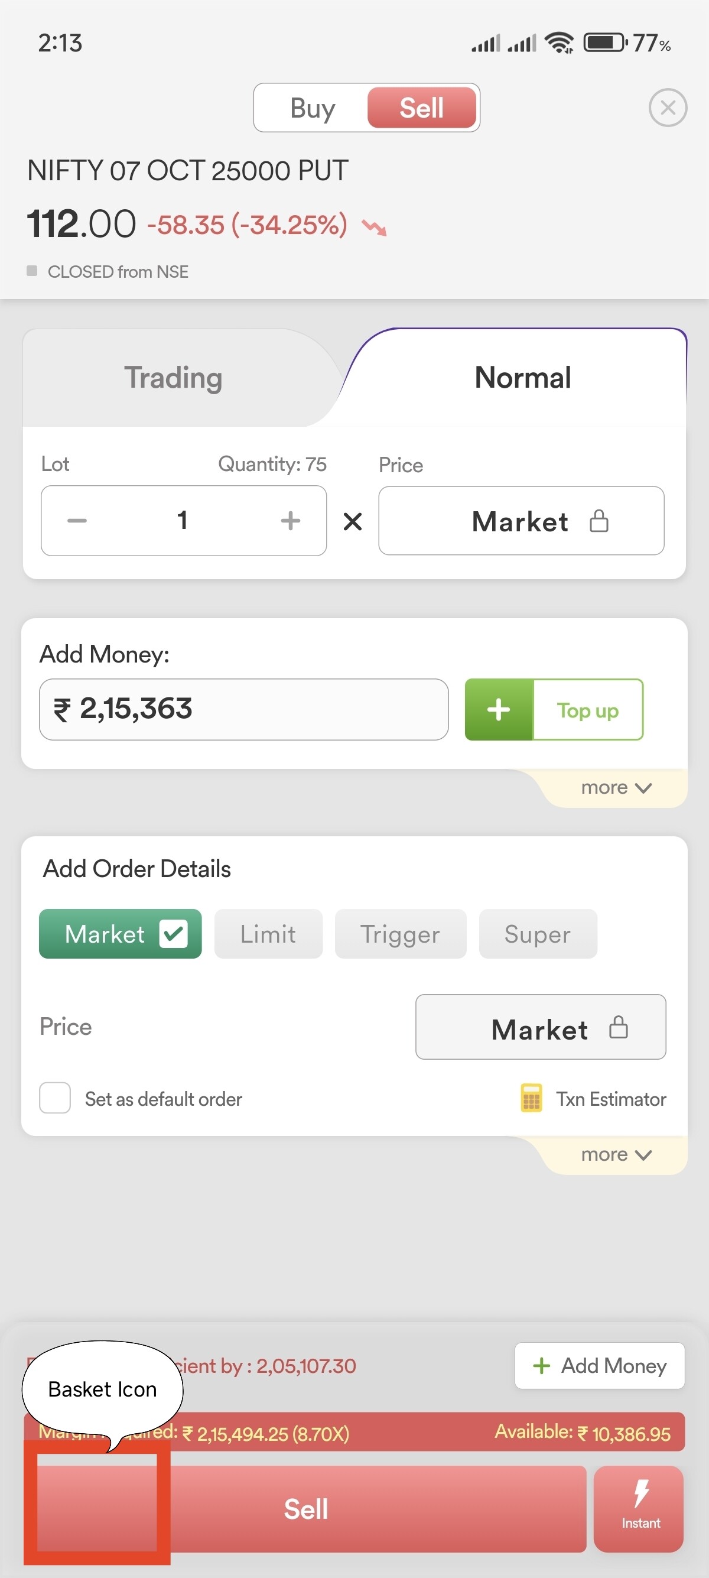The width and height of the screenshot is (709, 1578).
Task: Select the Limit order type
Action: pyautogui.click(x=268, y=934)
